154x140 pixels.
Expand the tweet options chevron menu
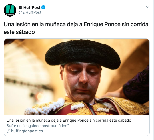[148, 7]
